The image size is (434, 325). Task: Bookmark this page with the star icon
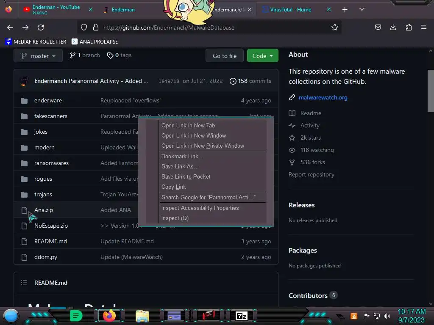pos(335,28)
